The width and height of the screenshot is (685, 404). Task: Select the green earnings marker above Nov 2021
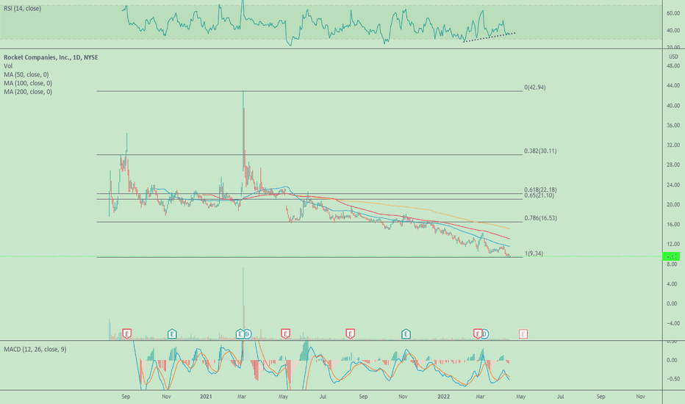tap(406, 334)
